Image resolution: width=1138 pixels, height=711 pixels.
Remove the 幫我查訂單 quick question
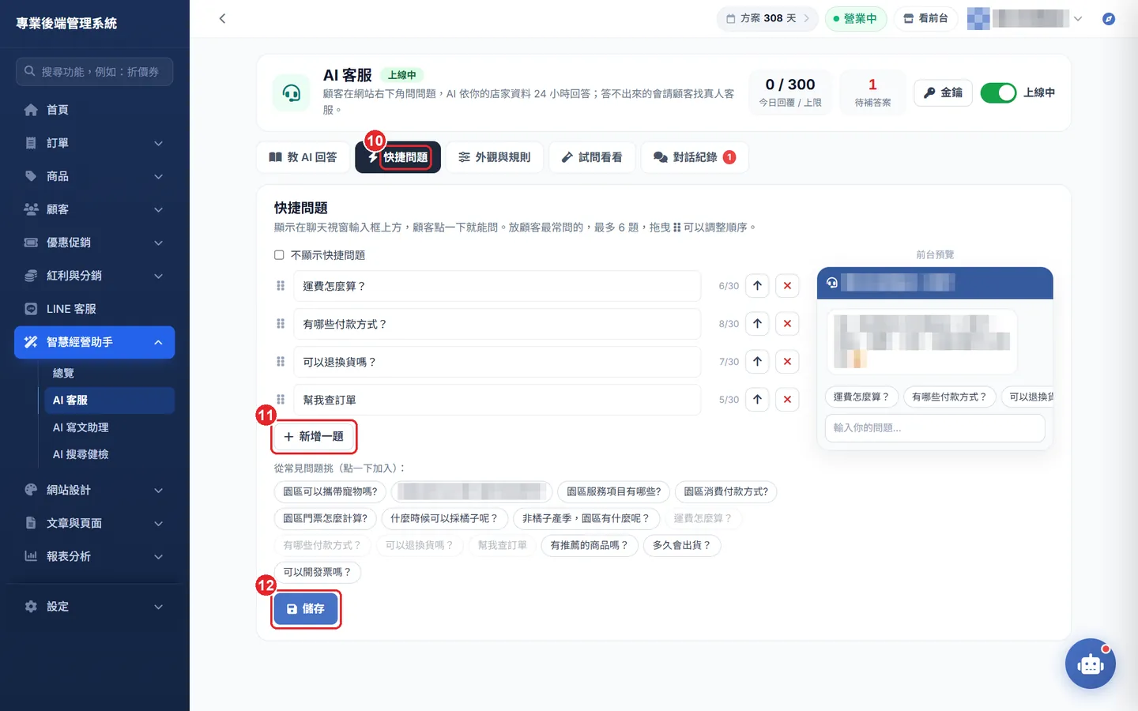(x=787, y=400)
